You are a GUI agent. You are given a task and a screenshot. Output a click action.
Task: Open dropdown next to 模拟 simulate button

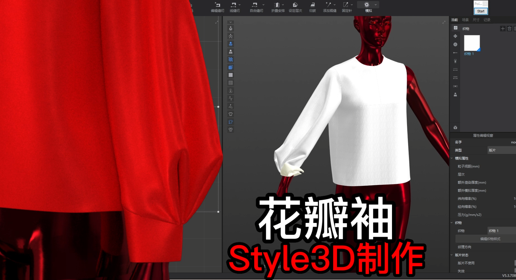376,5
